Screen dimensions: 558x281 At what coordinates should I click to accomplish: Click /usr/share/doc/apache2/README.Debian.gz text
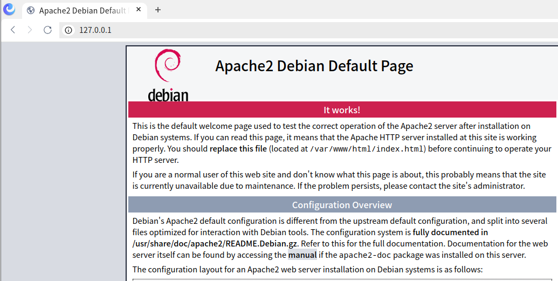click(214, 244)
